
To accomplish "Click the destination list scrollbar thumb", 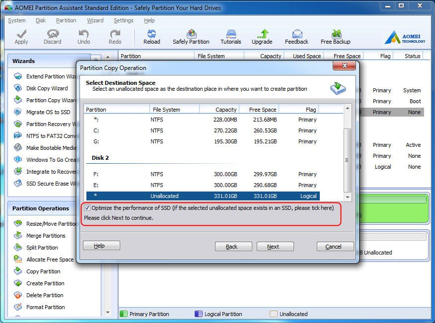I will coord(347,160).
